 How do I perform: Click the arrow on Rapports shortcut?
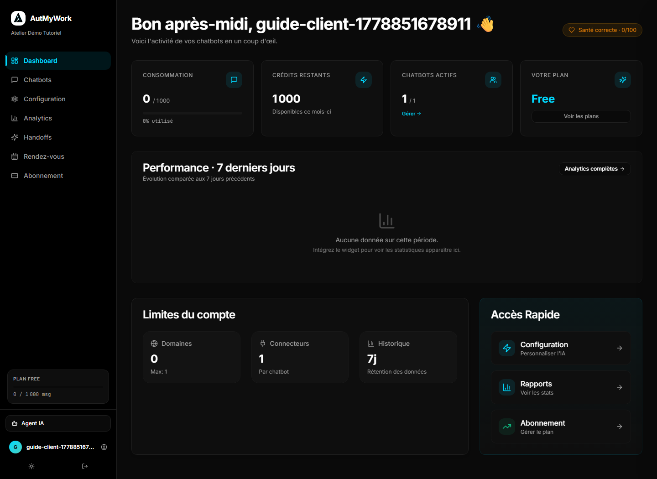[x=620, y=387]
